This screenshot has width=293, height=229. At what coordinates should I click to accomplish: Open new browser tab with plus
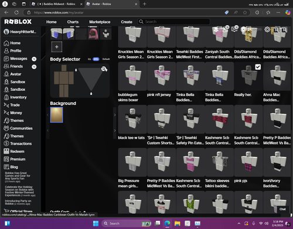tap(145, 4)
